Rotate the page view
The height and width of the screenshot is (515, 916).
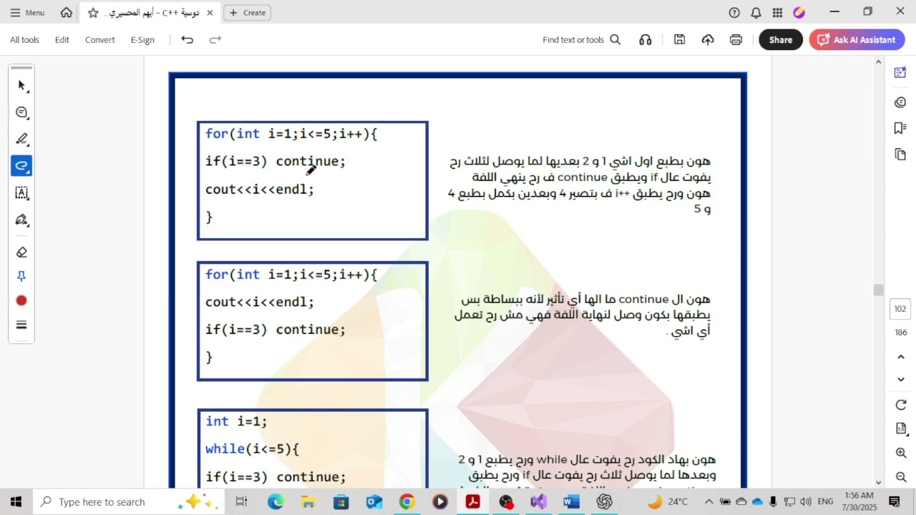point(901,406)
